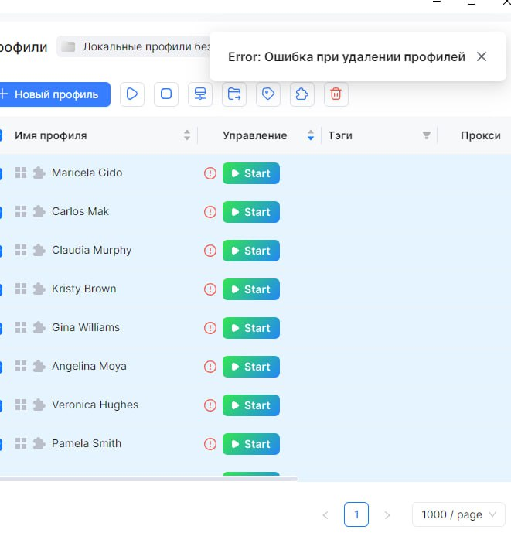Viewport: 511px width, 533px height.
Task: Click grid icon in Maricela Gido row
Action: point(21,173)
